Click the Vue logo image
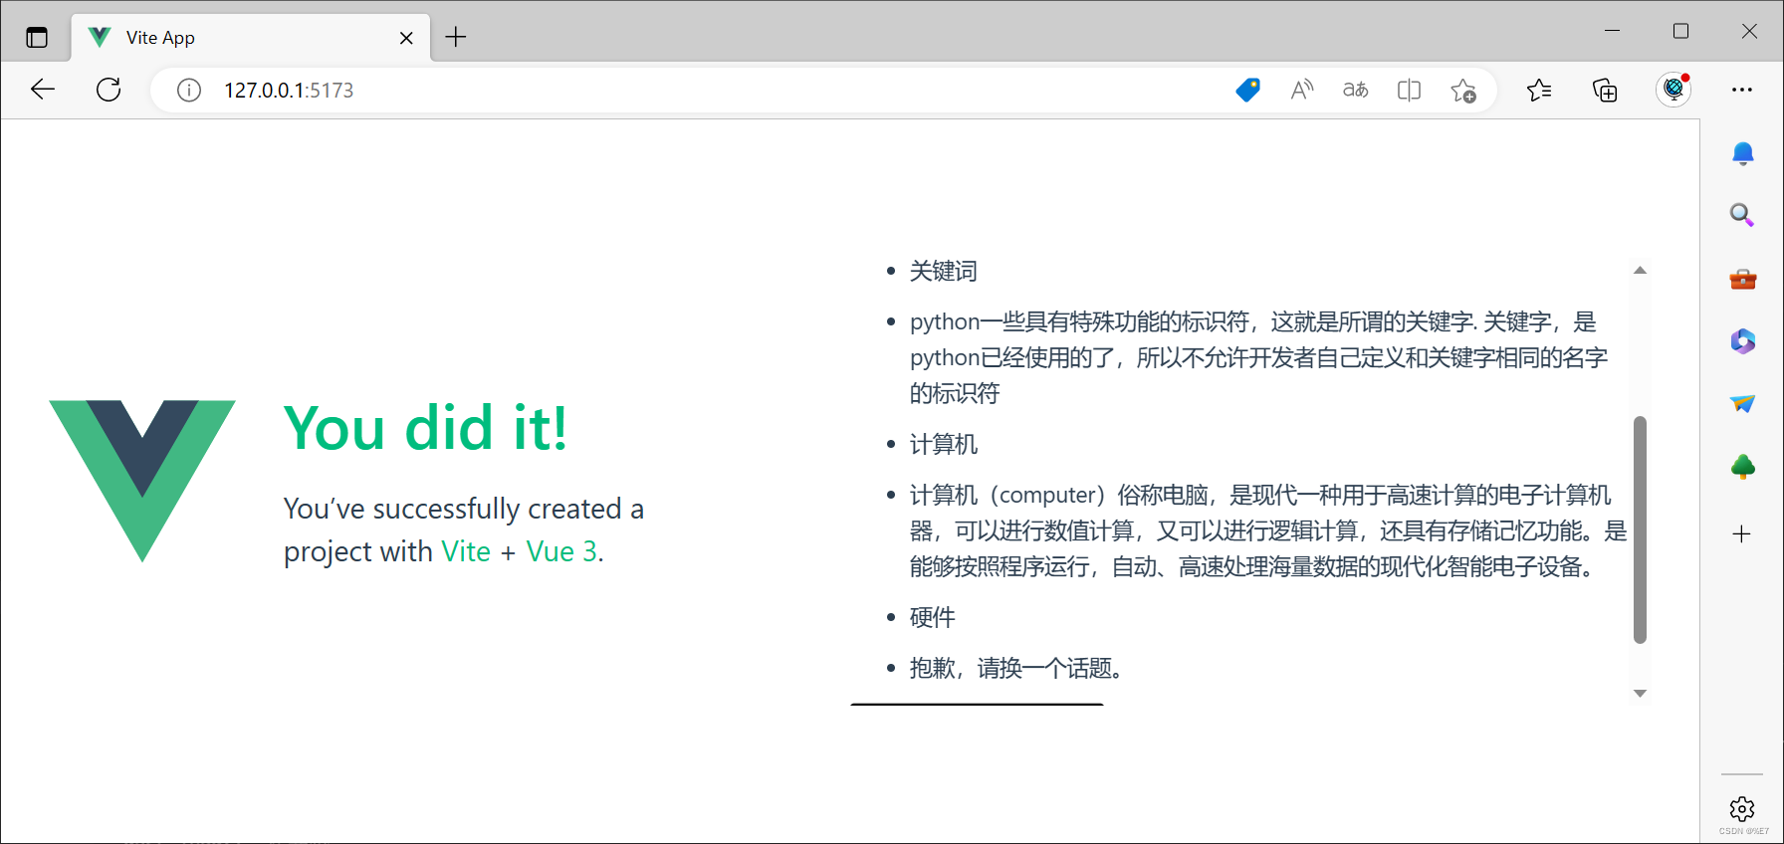The image size is (1784, 844). coord(142,481)
